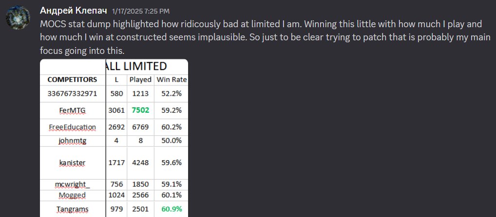The height and width of the screenshot is (217, 496).
Task: Click the L column header
Action: pos(116,80)
